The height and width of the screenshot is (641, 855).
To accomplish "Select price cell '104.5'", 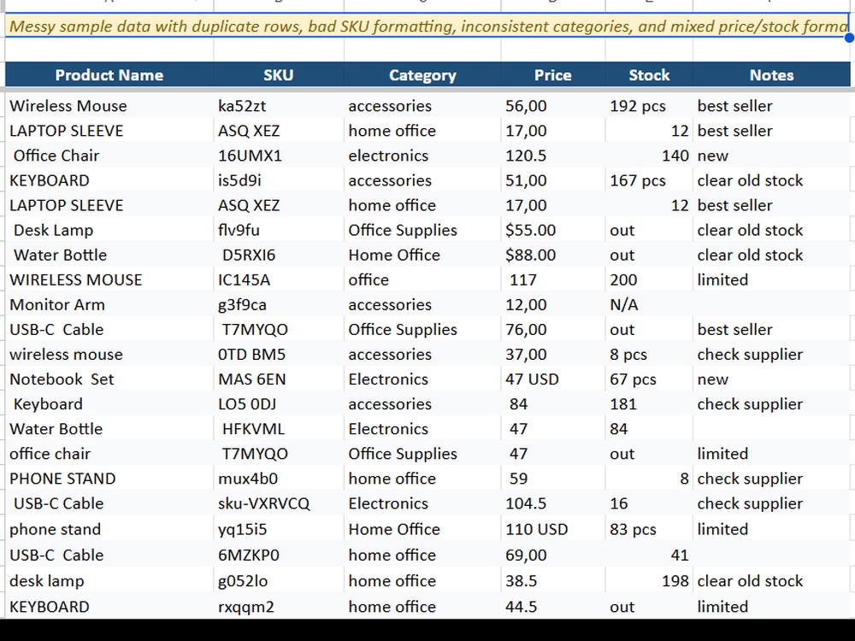I will tap(553, 503).
